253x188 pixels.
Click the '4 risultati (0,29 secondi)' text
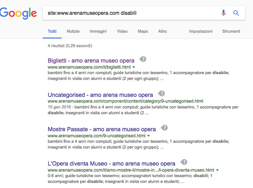(70, 46)
